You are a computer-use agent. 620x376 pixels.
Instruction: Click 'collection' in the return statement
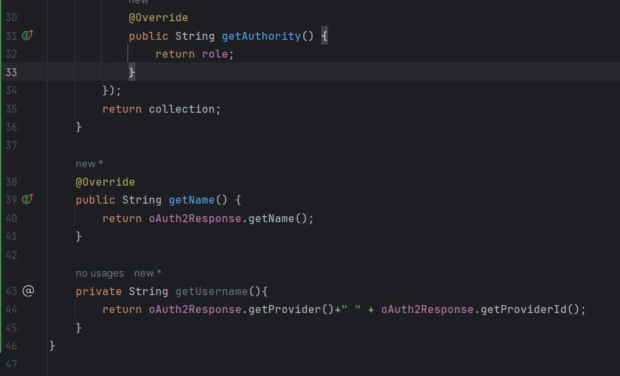point(182,109)
